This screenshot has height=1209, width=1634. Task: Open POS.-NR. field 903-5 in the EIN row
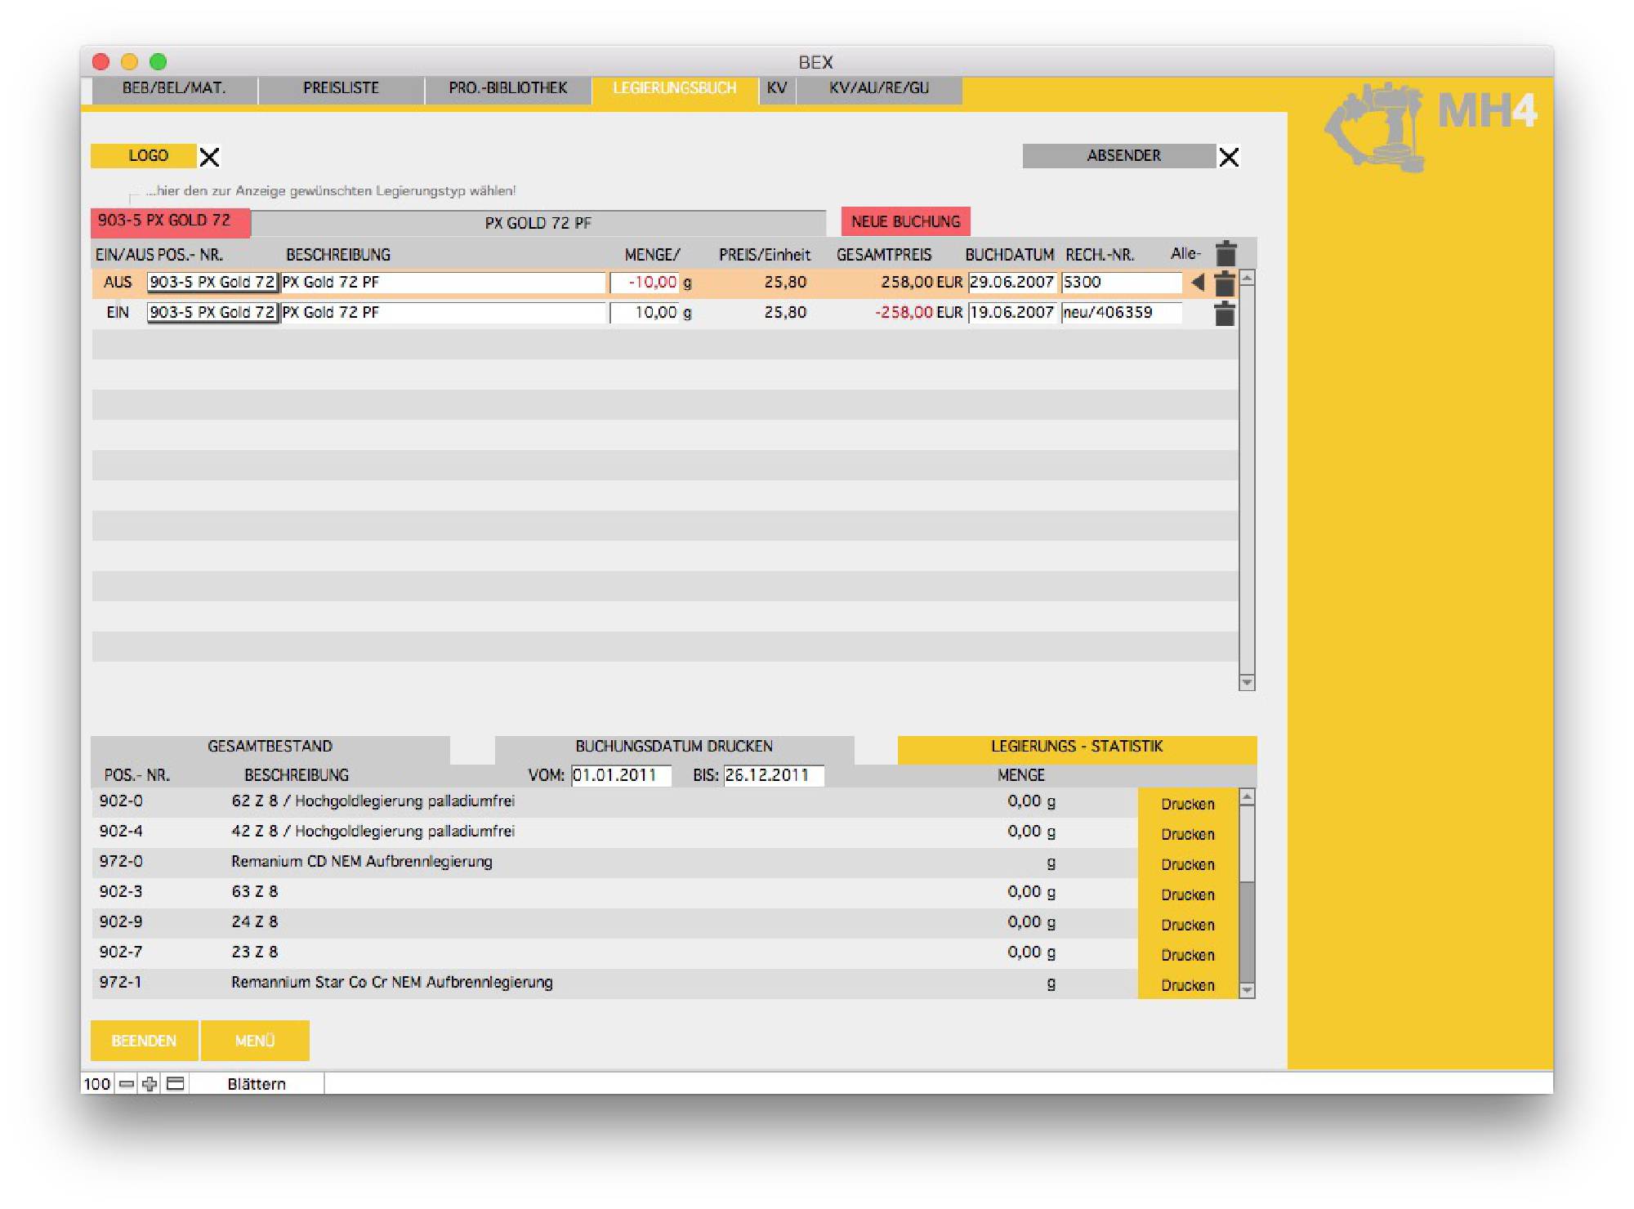coord(212,313)
